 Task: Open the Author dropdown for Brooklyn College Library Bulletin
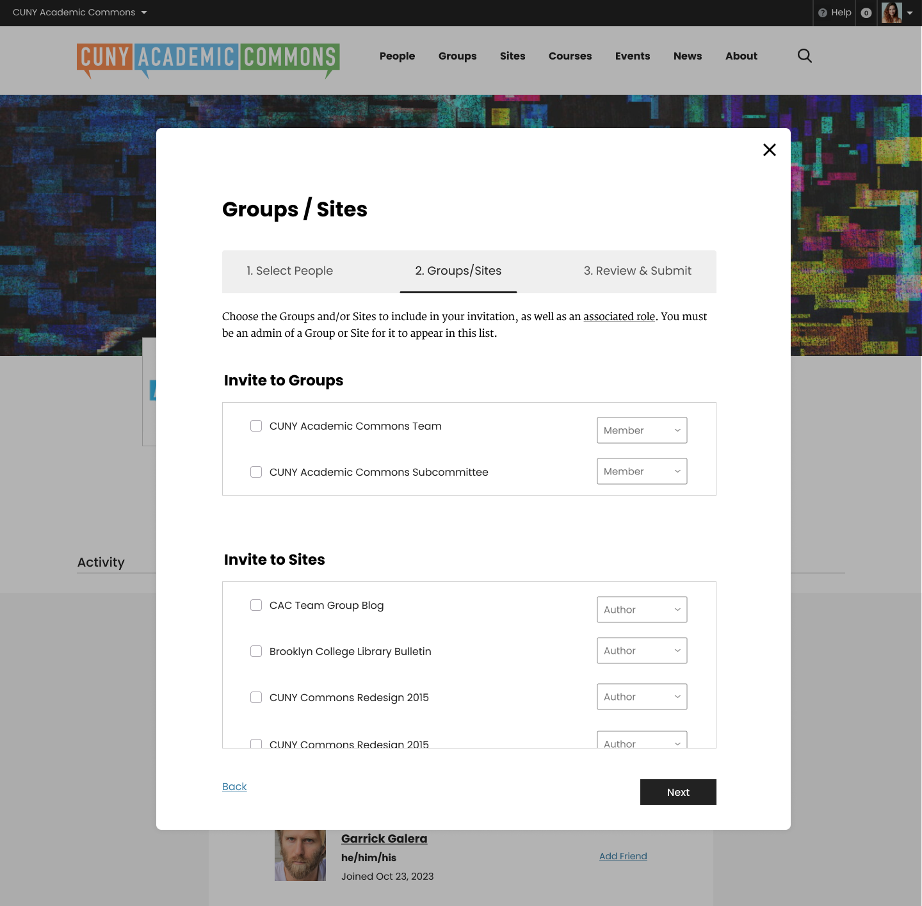tap(642, 651)
